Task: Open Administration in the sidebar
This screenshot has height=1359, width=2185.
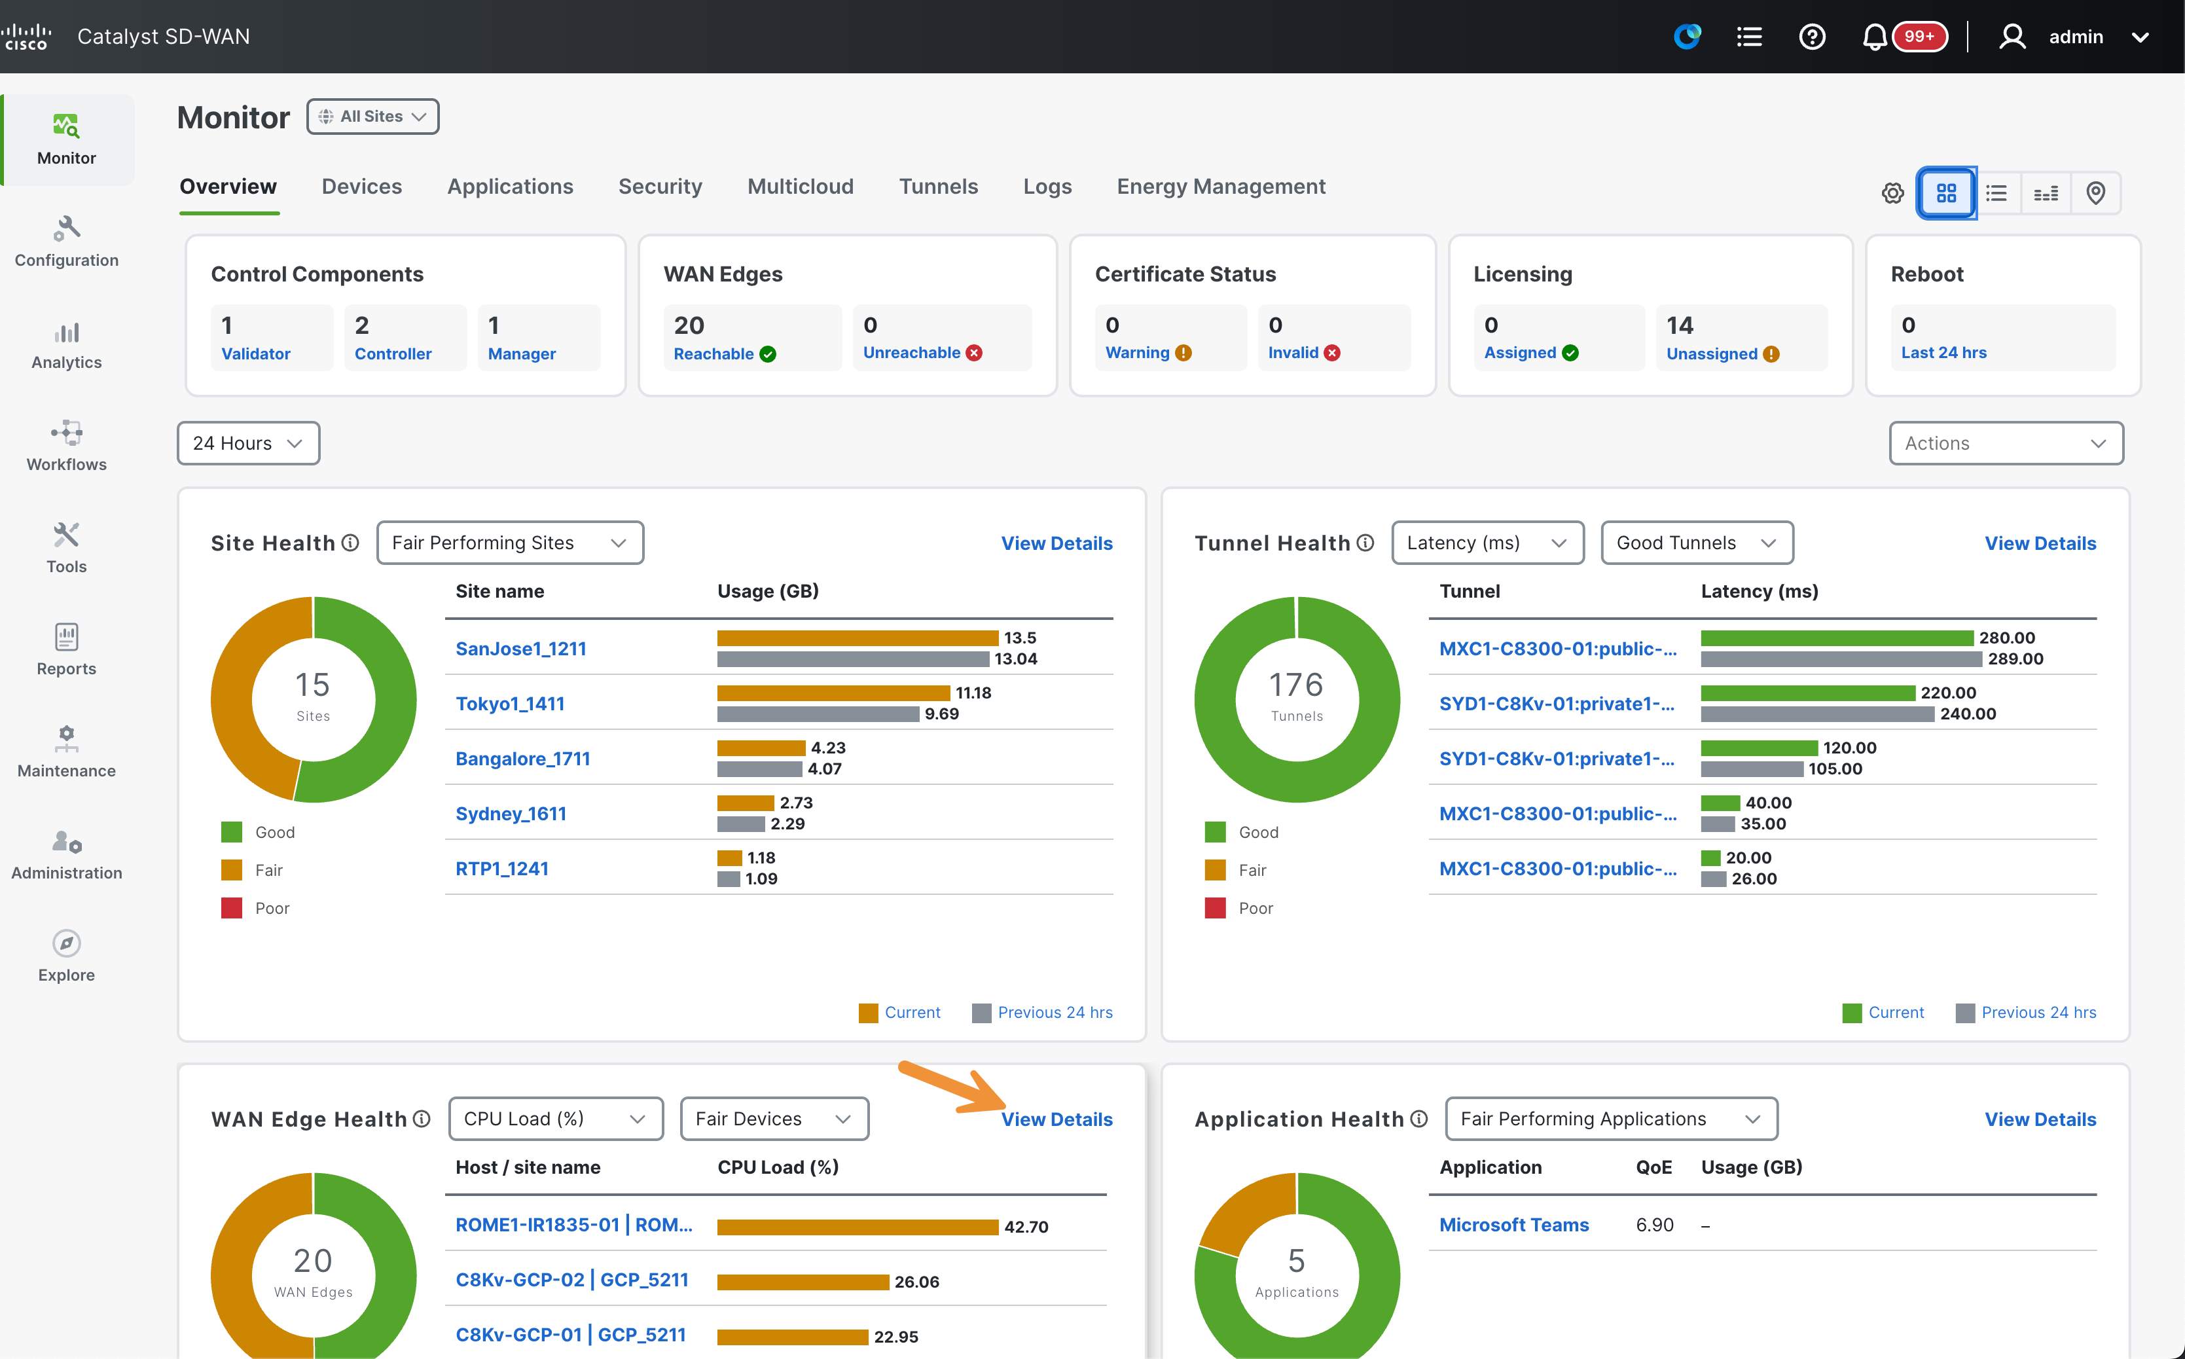Action: (x=67, y=854)
